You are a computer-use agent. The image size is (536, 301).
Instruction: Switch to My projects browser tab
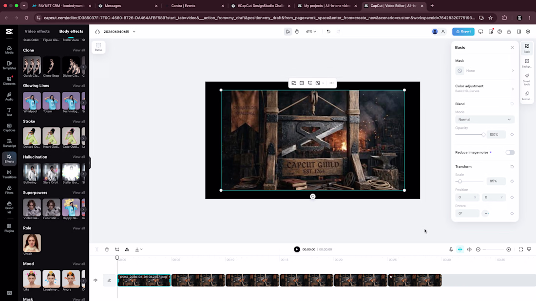pyautogui.click(x=327, y=6)
